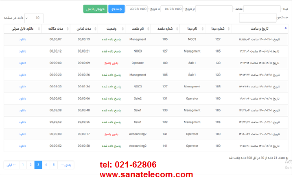Click مدت مکالمه column header label
Viewport: 293px width, 185px height.
pos(56,28)
